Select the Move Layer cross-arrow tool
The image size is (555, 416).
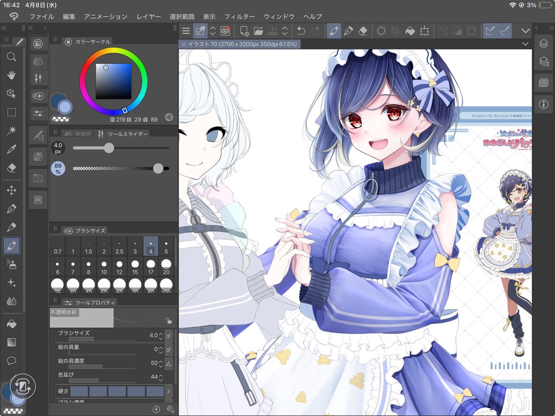coord(12,190)
